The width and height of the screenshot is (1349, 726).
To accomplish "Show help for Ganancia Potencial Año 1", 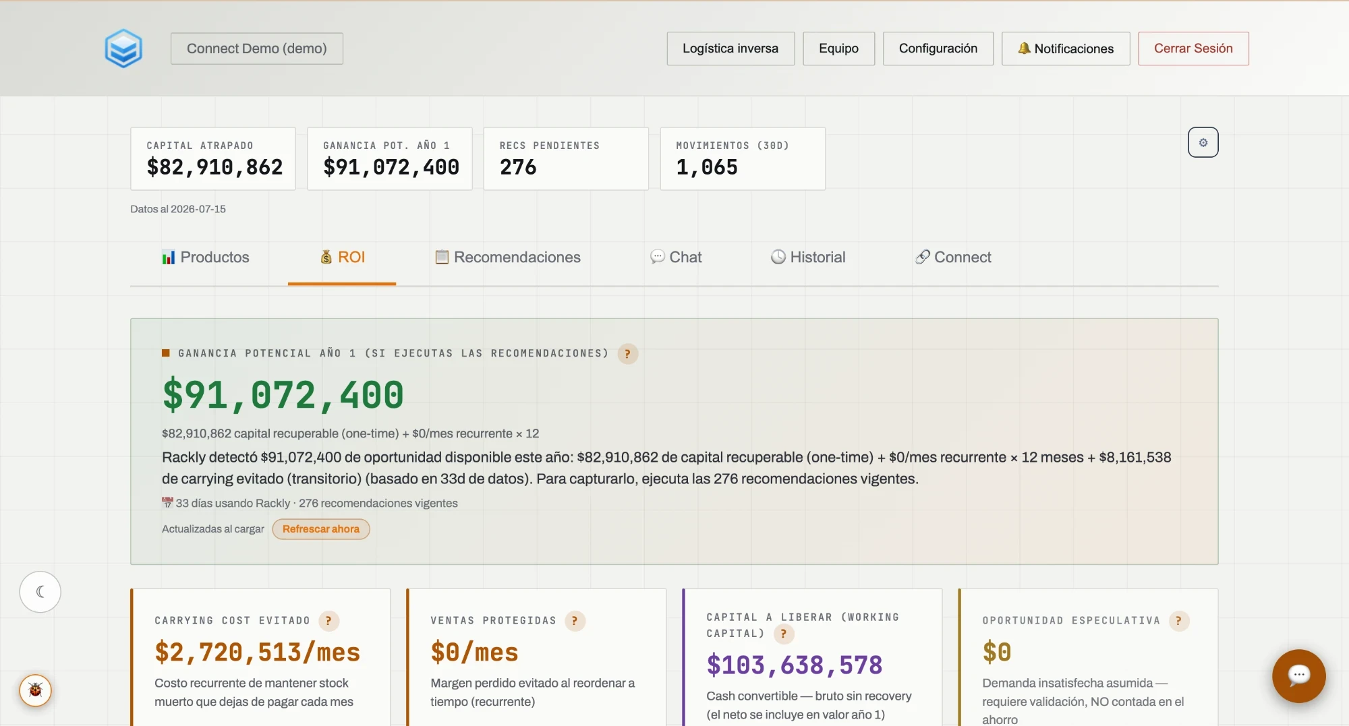I will (x=627, y=354).
